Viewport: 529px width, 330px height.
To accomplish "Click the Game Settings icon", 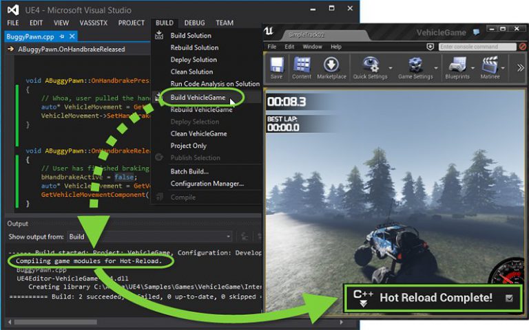I will coord(415,65).
